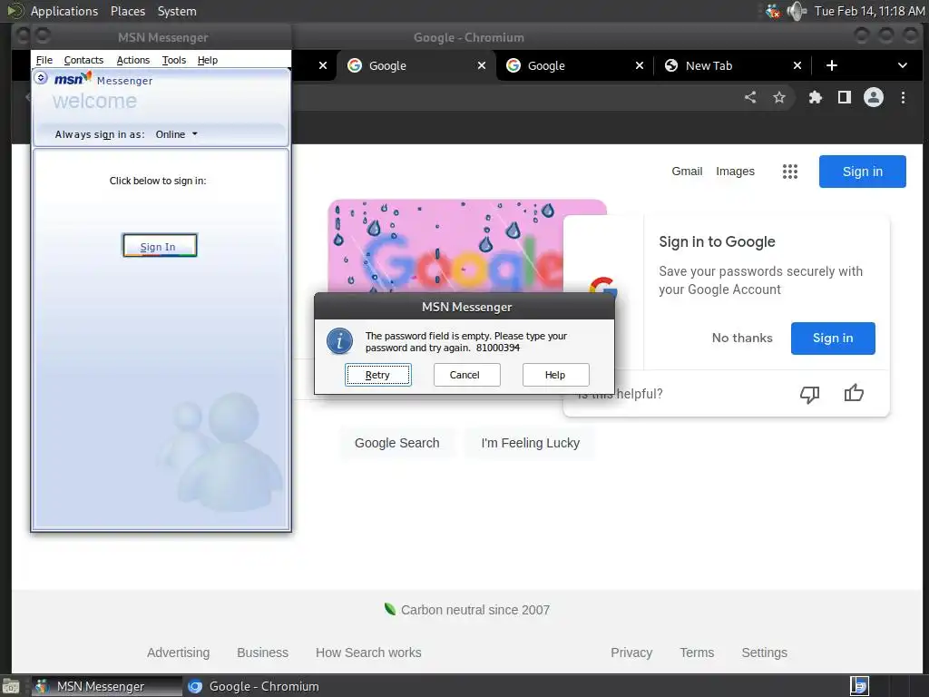The height and width of the screenshot is (697, 929).
Task: Open the tab search chevron in Chromium
Action: pyautogui.click(x=903, y=65)
